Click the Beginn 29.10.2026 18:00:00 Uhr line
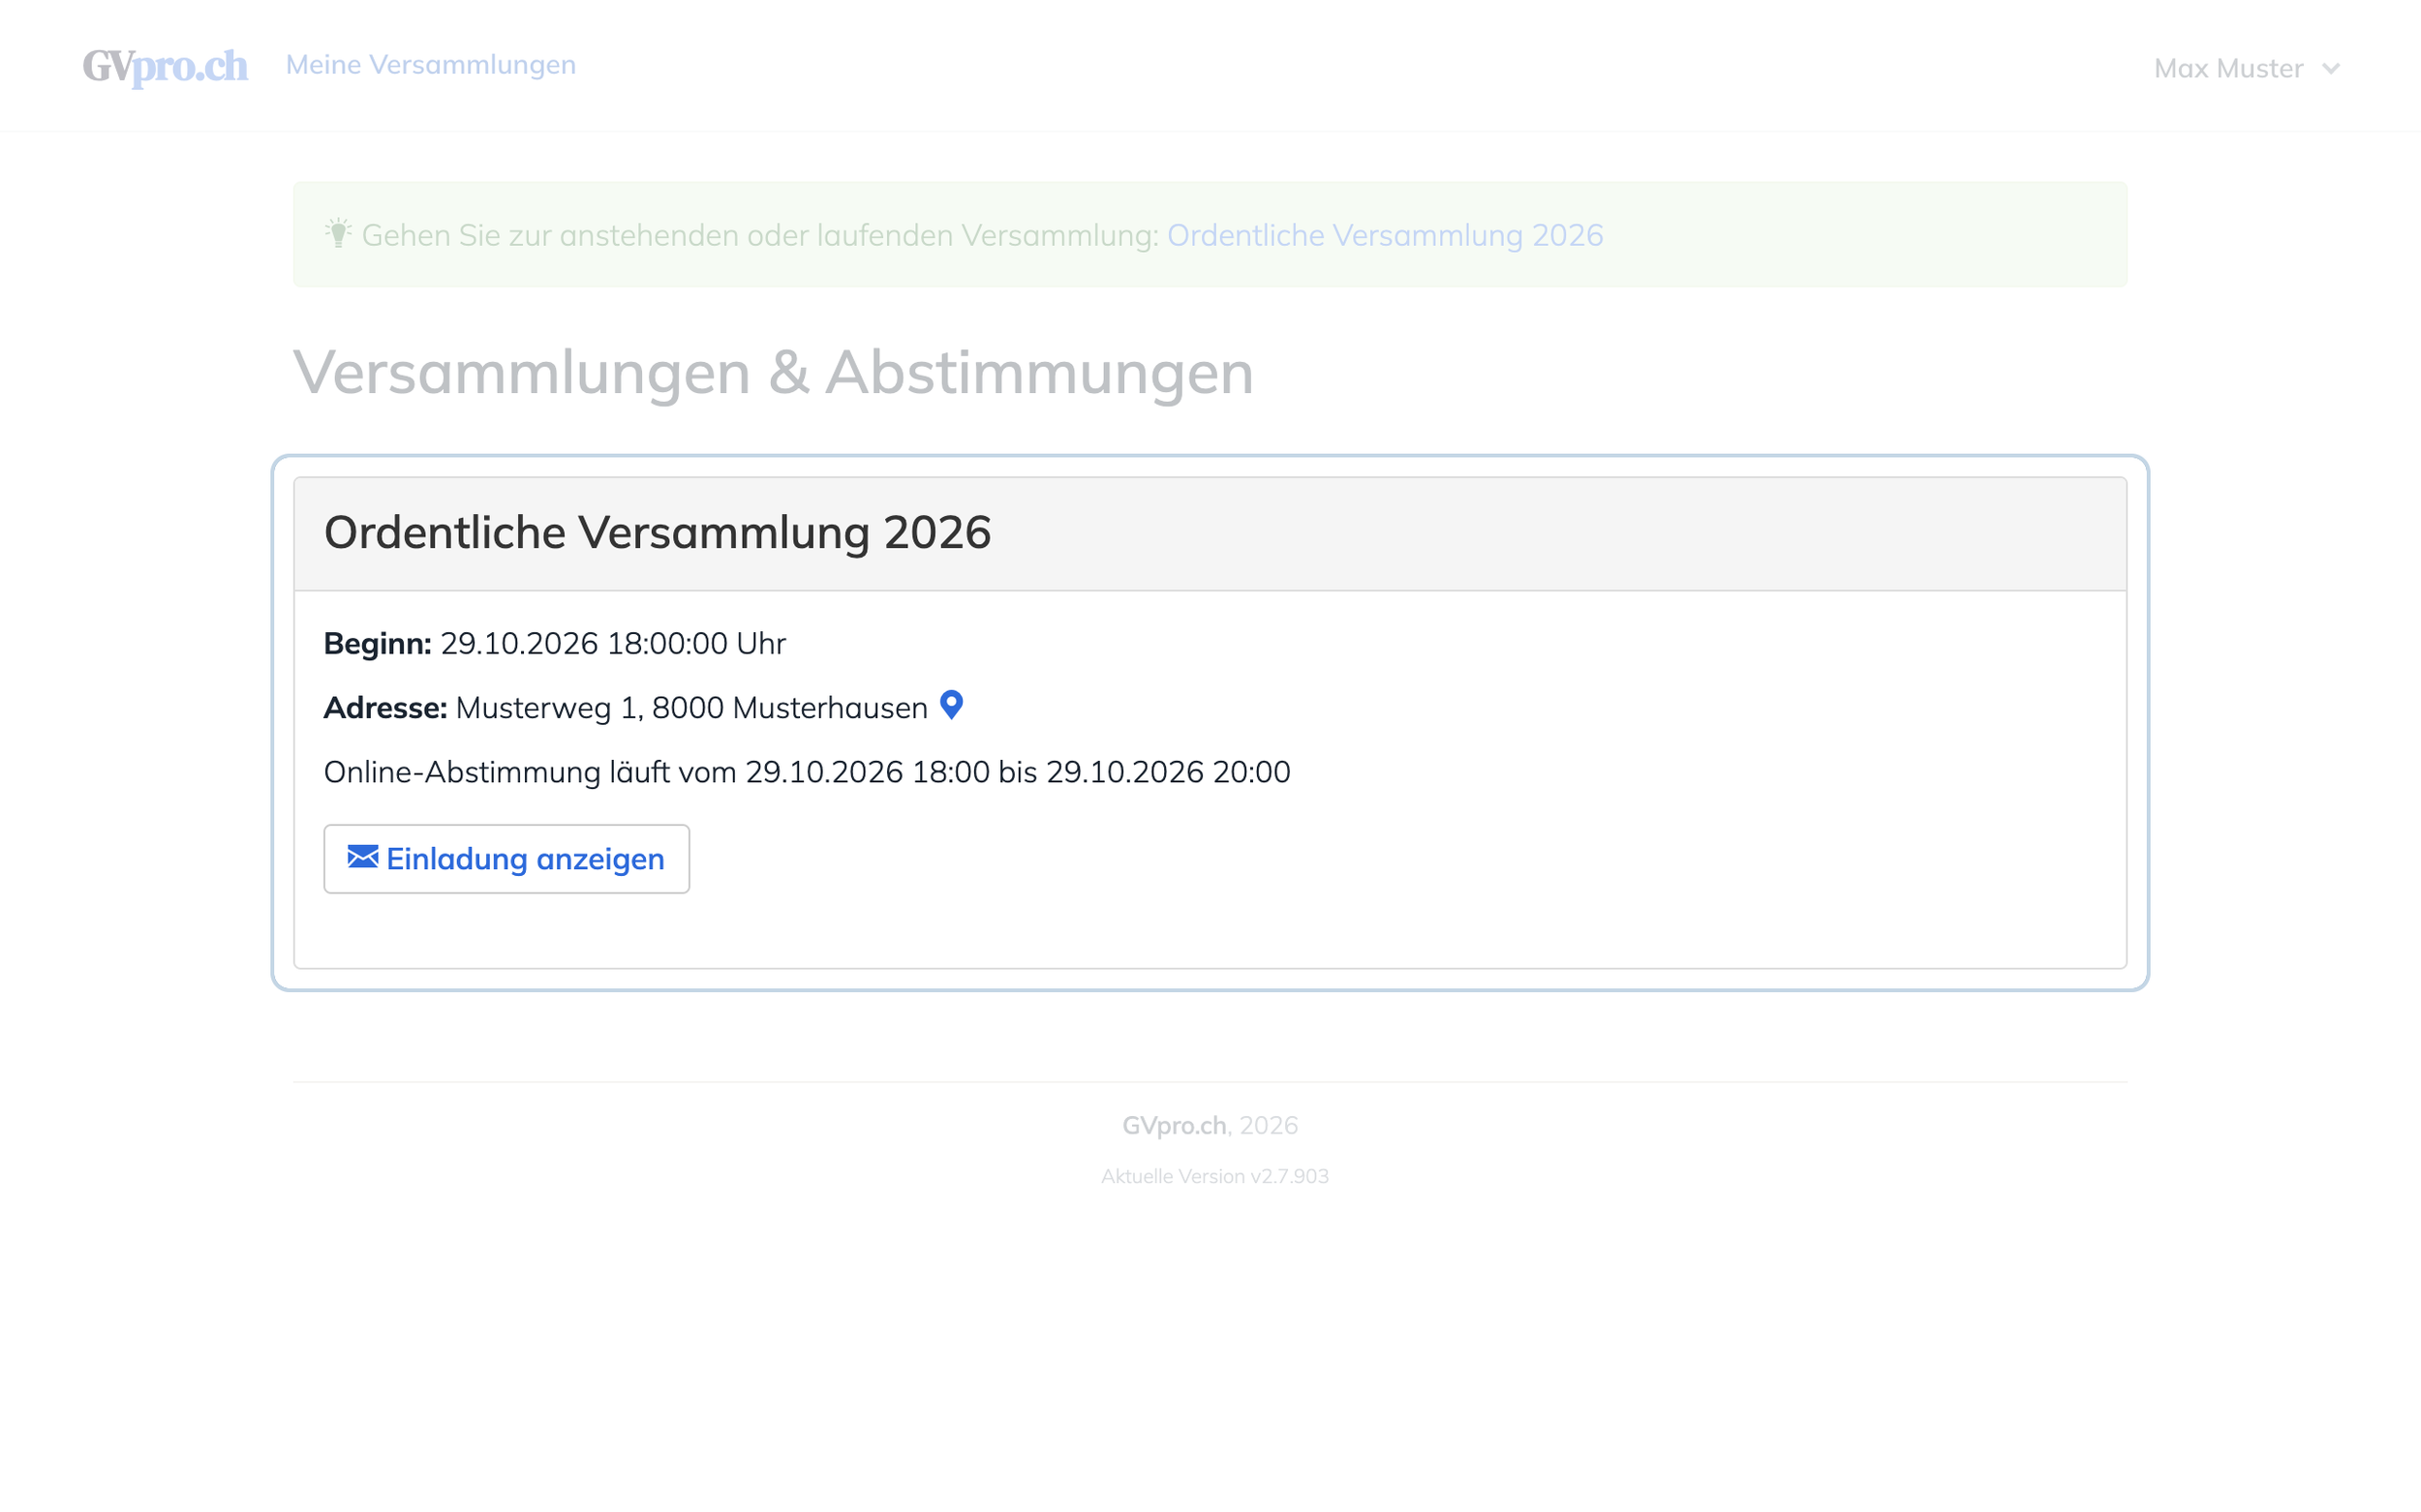 pos(554,643)
